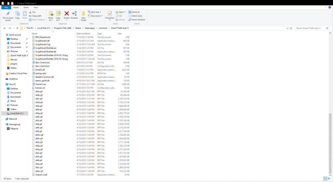Click Pin to Quick access icon
Viewport: 333px width, 182px height.
tap(8, 14)
